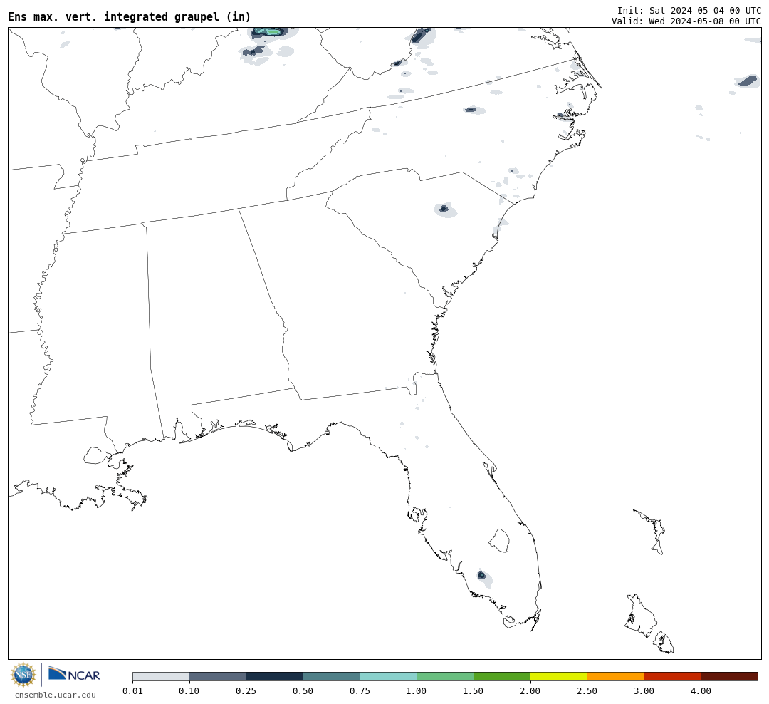The height and width of the screenshot is (704, 769).
Task: Select the 2.50–3.00 orange swatch
Action: pos(615,676)
